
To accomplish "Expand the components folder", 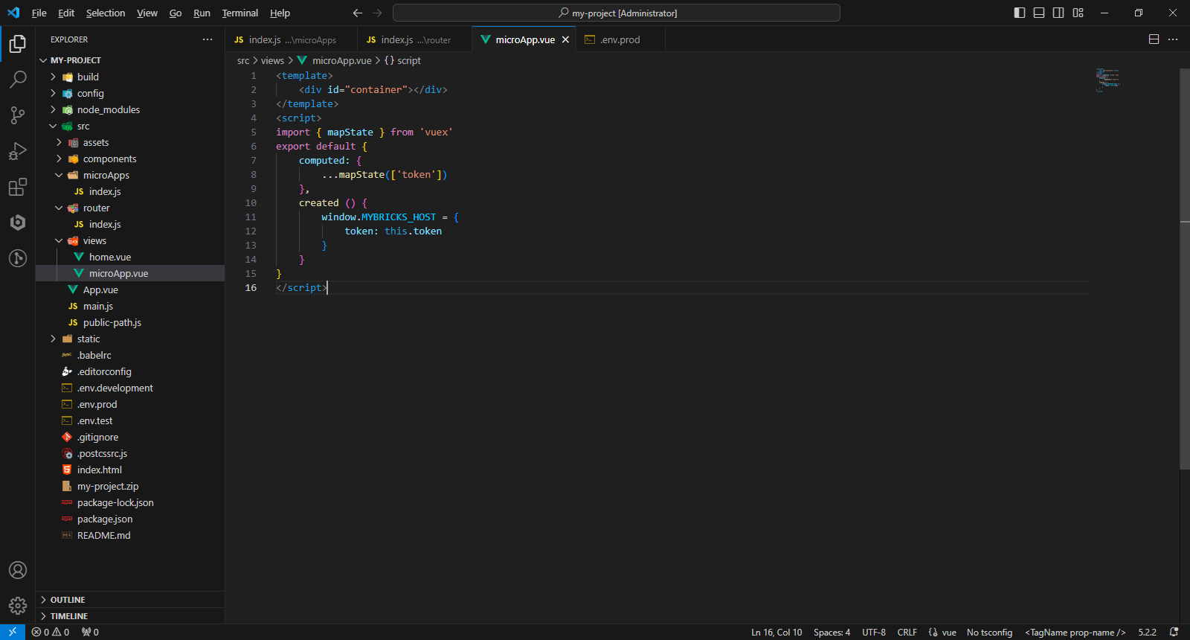I will [130, 159].
